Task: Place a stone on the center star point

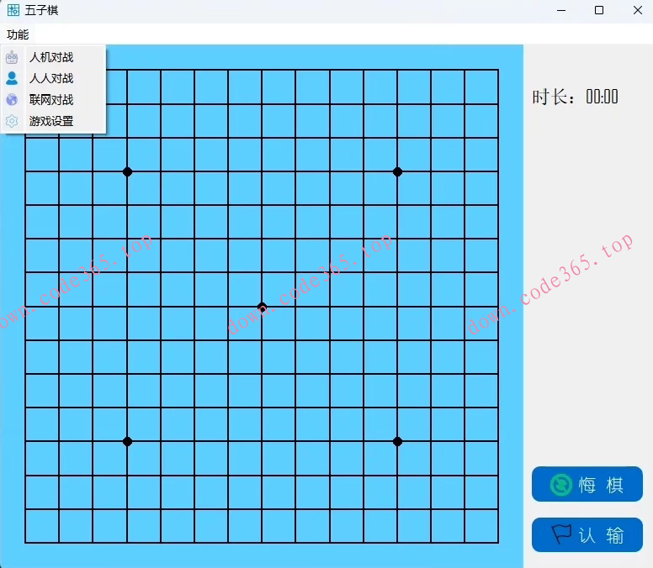Action: [262, 307]
